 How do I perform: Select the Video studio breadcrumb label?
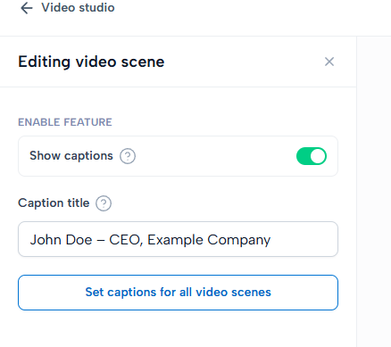pos(78,8)
